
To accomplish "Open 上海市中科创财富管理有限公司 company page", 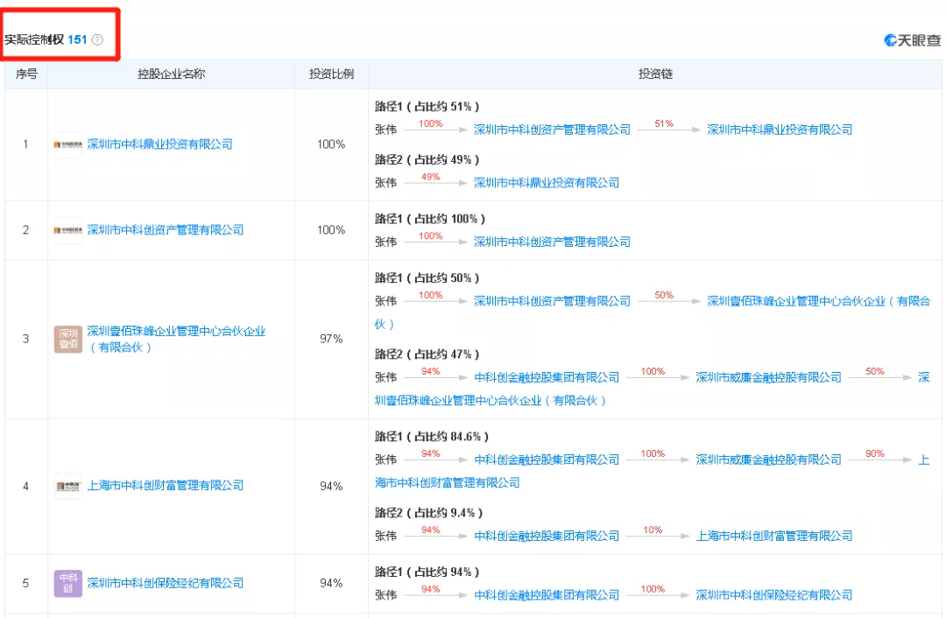I will (x=167, y=486).
